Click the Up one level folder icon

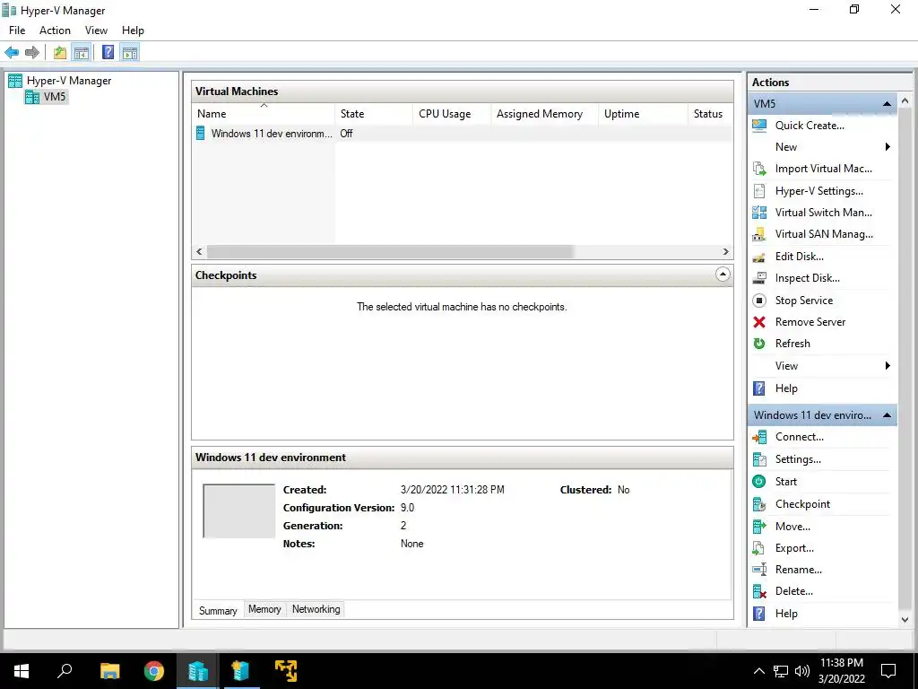pyautogui.click(x=60, y=53)
